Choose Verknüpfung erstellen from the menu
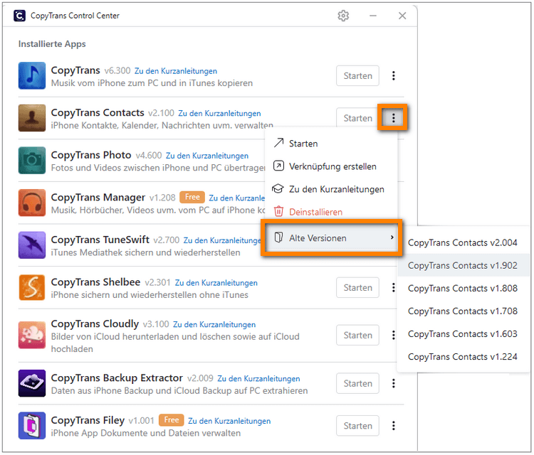 tap(331, 166)
